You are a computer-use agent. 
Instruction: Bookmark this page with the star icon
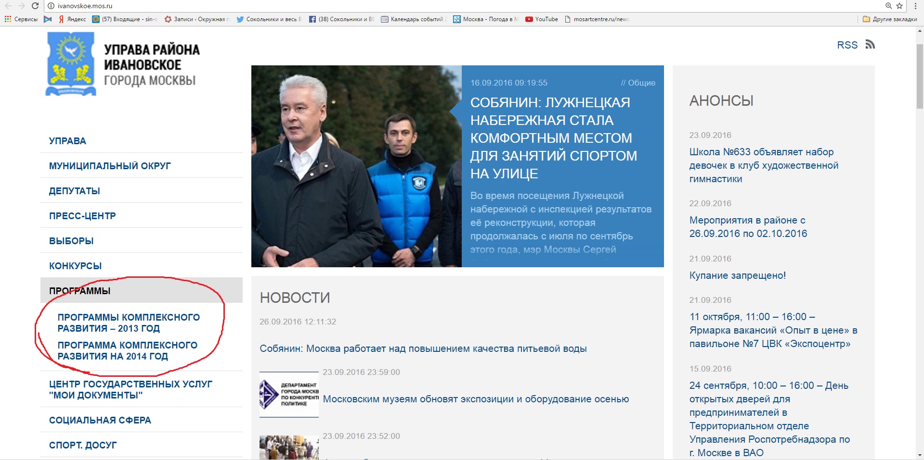tap(899, 6)
